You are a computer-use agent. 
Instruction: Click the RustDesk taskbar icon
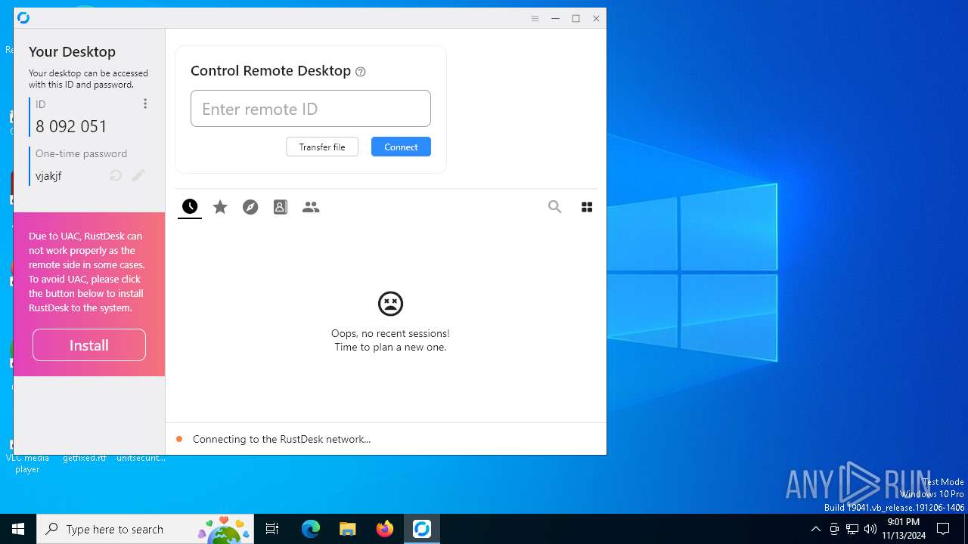(x=422, y=529)
